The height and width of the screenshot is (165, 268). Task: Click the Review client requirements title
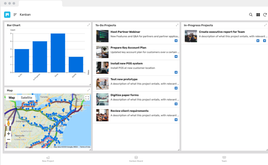point(129,111)
